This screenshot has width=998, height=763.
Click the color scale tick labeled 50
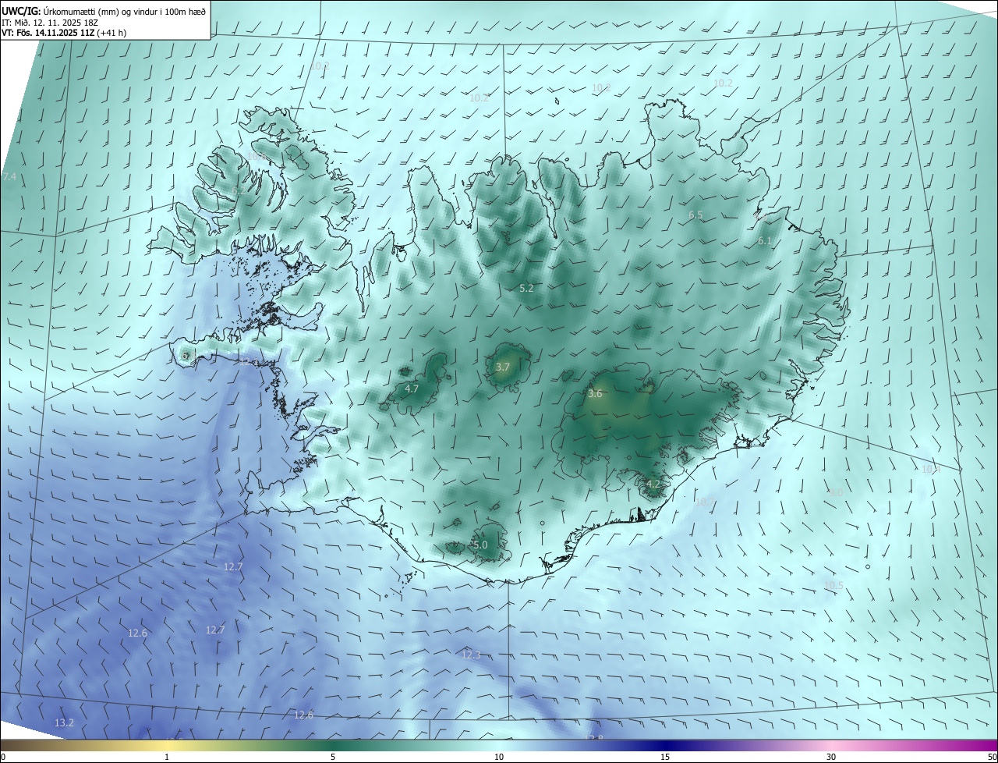click(992, 757)
